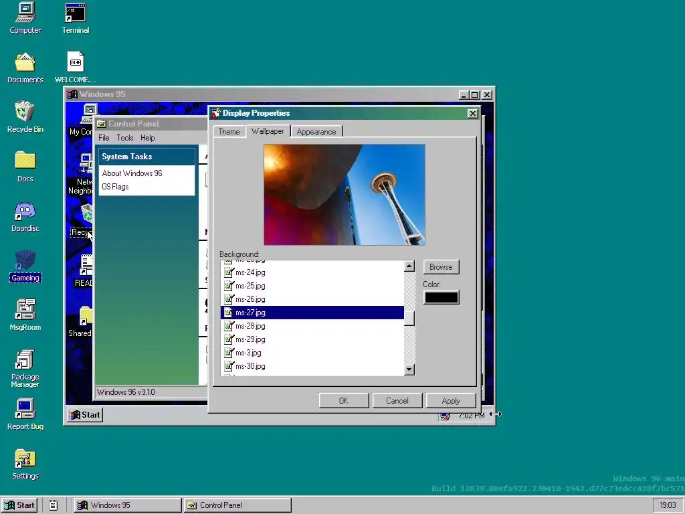Click OK in Display Properties
The width and height of the screenshot is (685, 514).
(344, 401)
